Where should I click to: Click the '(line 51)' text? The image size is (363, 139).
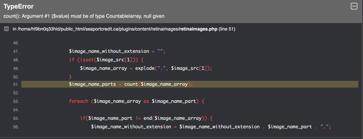227,29
